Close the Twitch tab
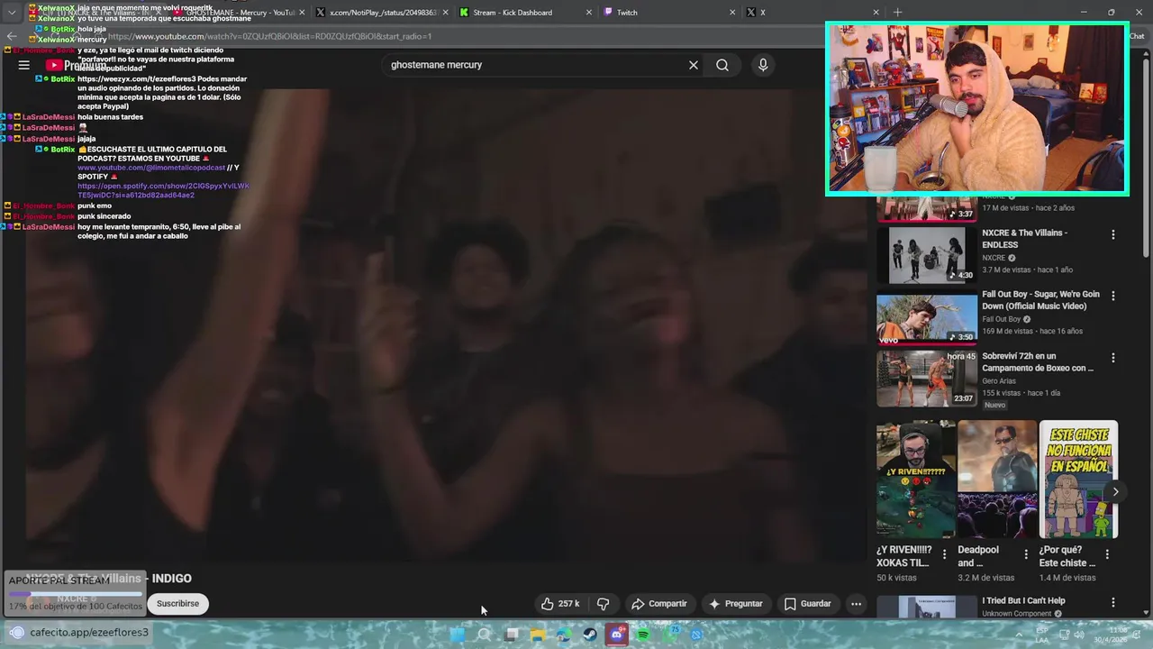The width and height of the screenshot is (1153, 649). pos(733,13)
